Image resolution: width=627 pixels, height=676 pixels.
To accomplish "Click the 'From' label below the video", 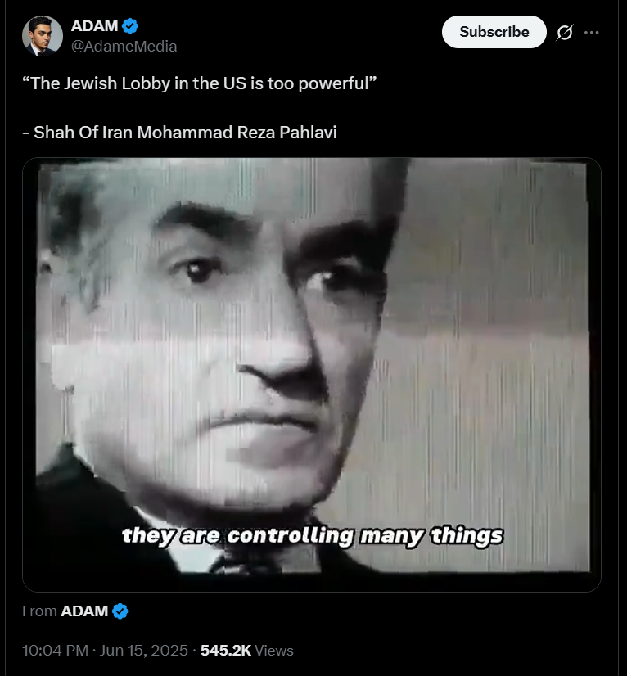I will point(39,611).
